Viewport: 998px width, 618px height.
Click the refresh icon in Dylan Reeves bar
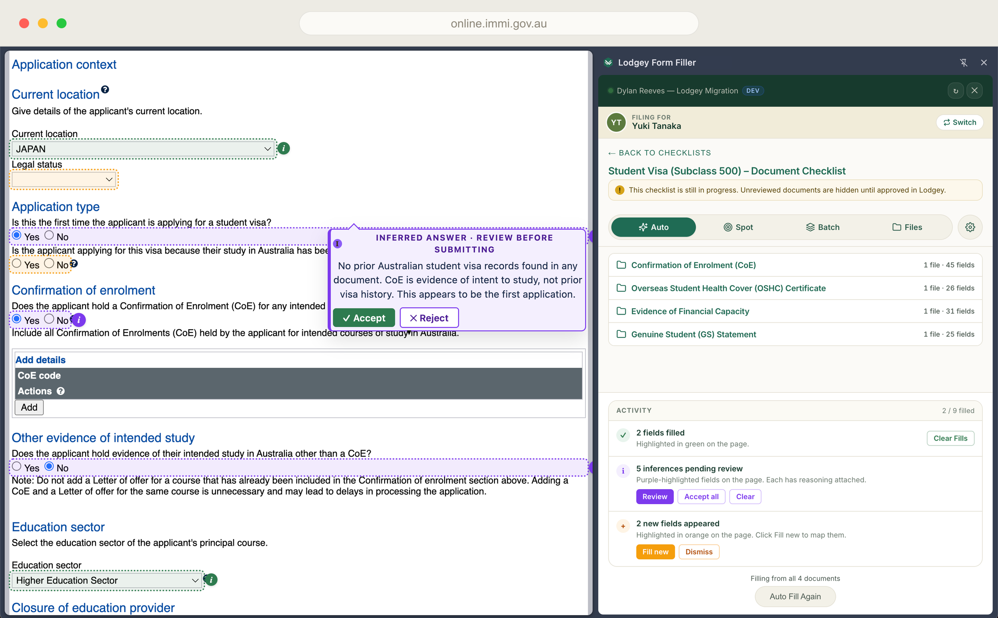(x=956, y=91)
